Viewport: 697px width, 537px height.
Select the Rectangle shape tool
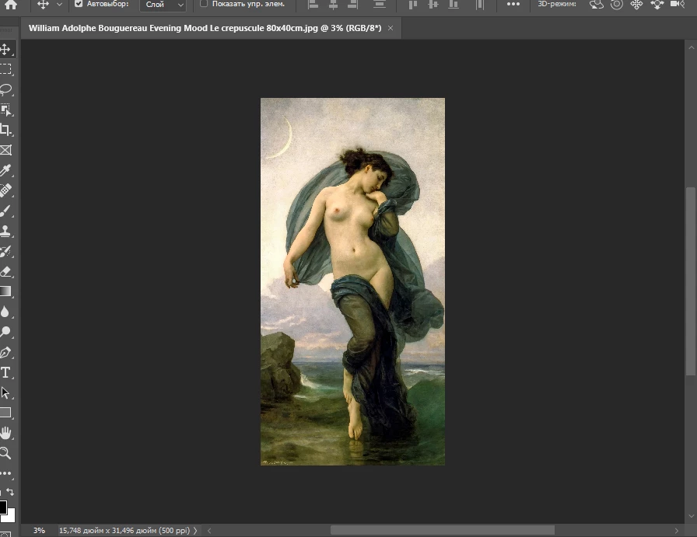(x=5, y=413)
